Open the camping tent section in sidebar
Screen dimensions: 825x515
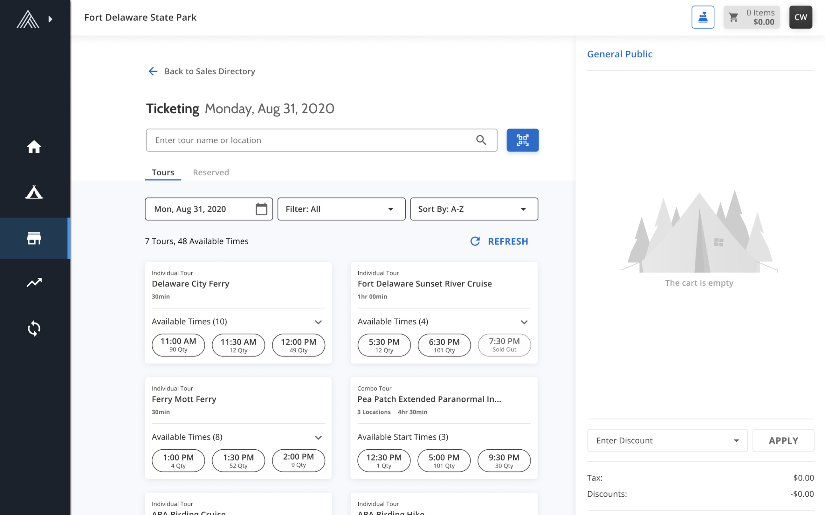pyautogui.click(x=34, y=192)
